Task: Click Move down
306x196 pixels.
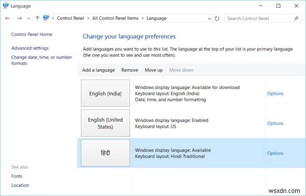Action: (x=181, y=70)
